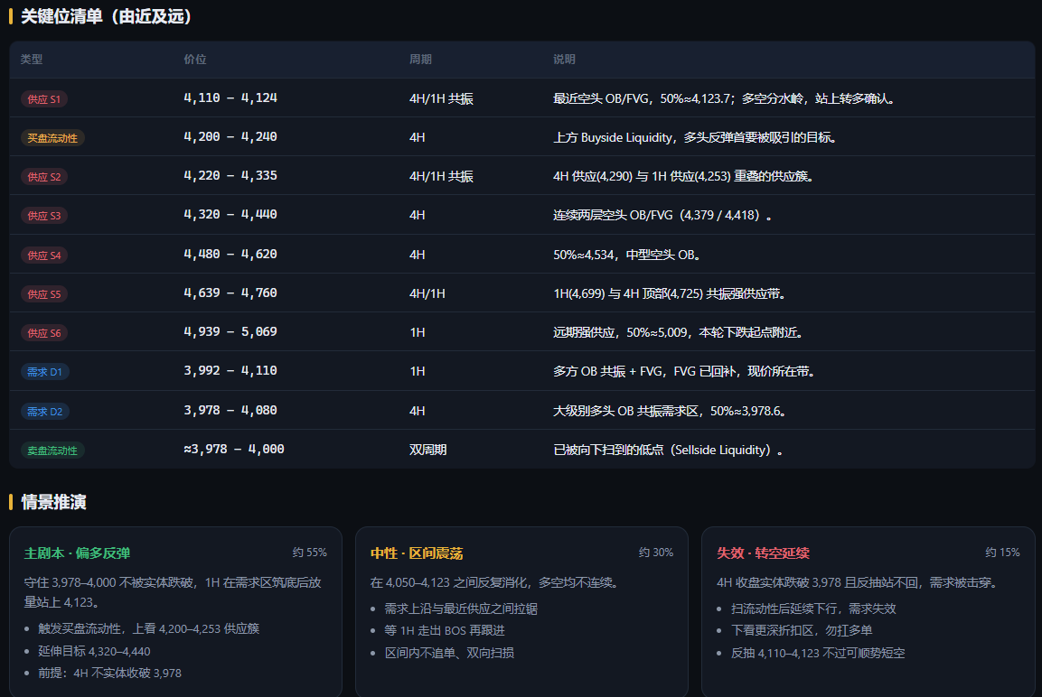Click the 情景推演 section heading
Viewport: 1042px width, 697px height.
(x=54, y=503)
